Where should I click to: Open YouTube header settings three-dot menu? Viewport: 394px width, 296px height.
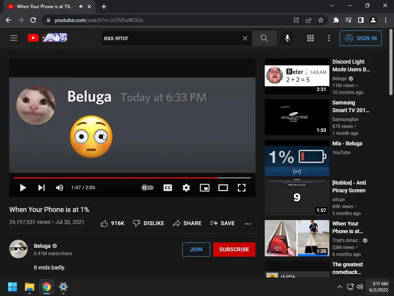pos(329,38)
